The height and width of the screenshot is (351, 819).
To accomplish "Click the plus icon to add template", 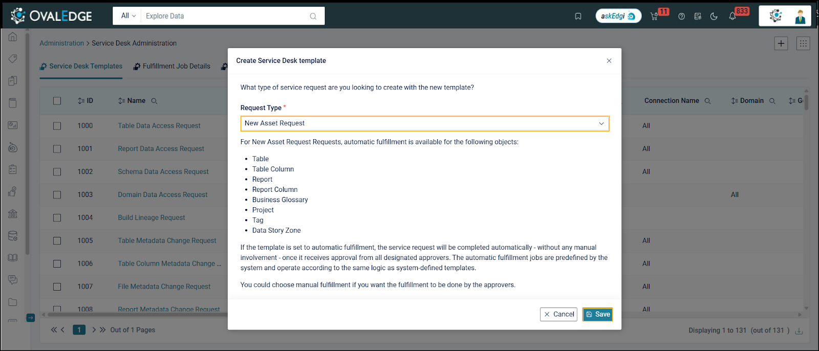I will click(781, 43).
